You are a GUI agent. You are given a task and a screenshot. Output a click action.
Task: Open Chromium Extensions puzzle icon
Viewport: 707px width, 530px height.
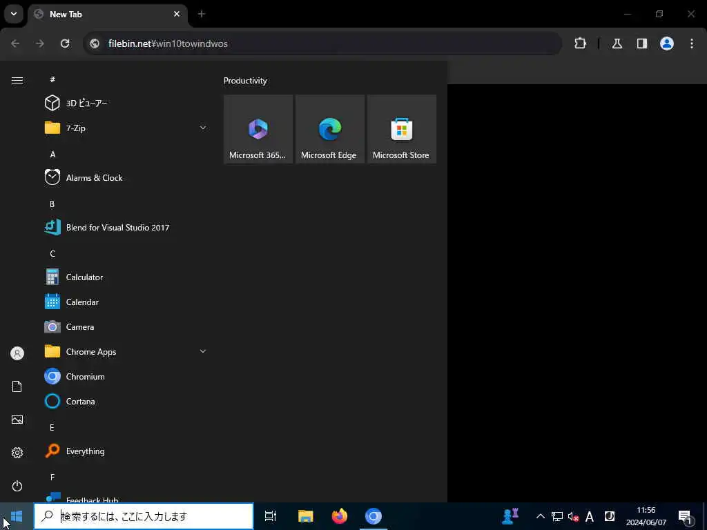coord(580,43)
